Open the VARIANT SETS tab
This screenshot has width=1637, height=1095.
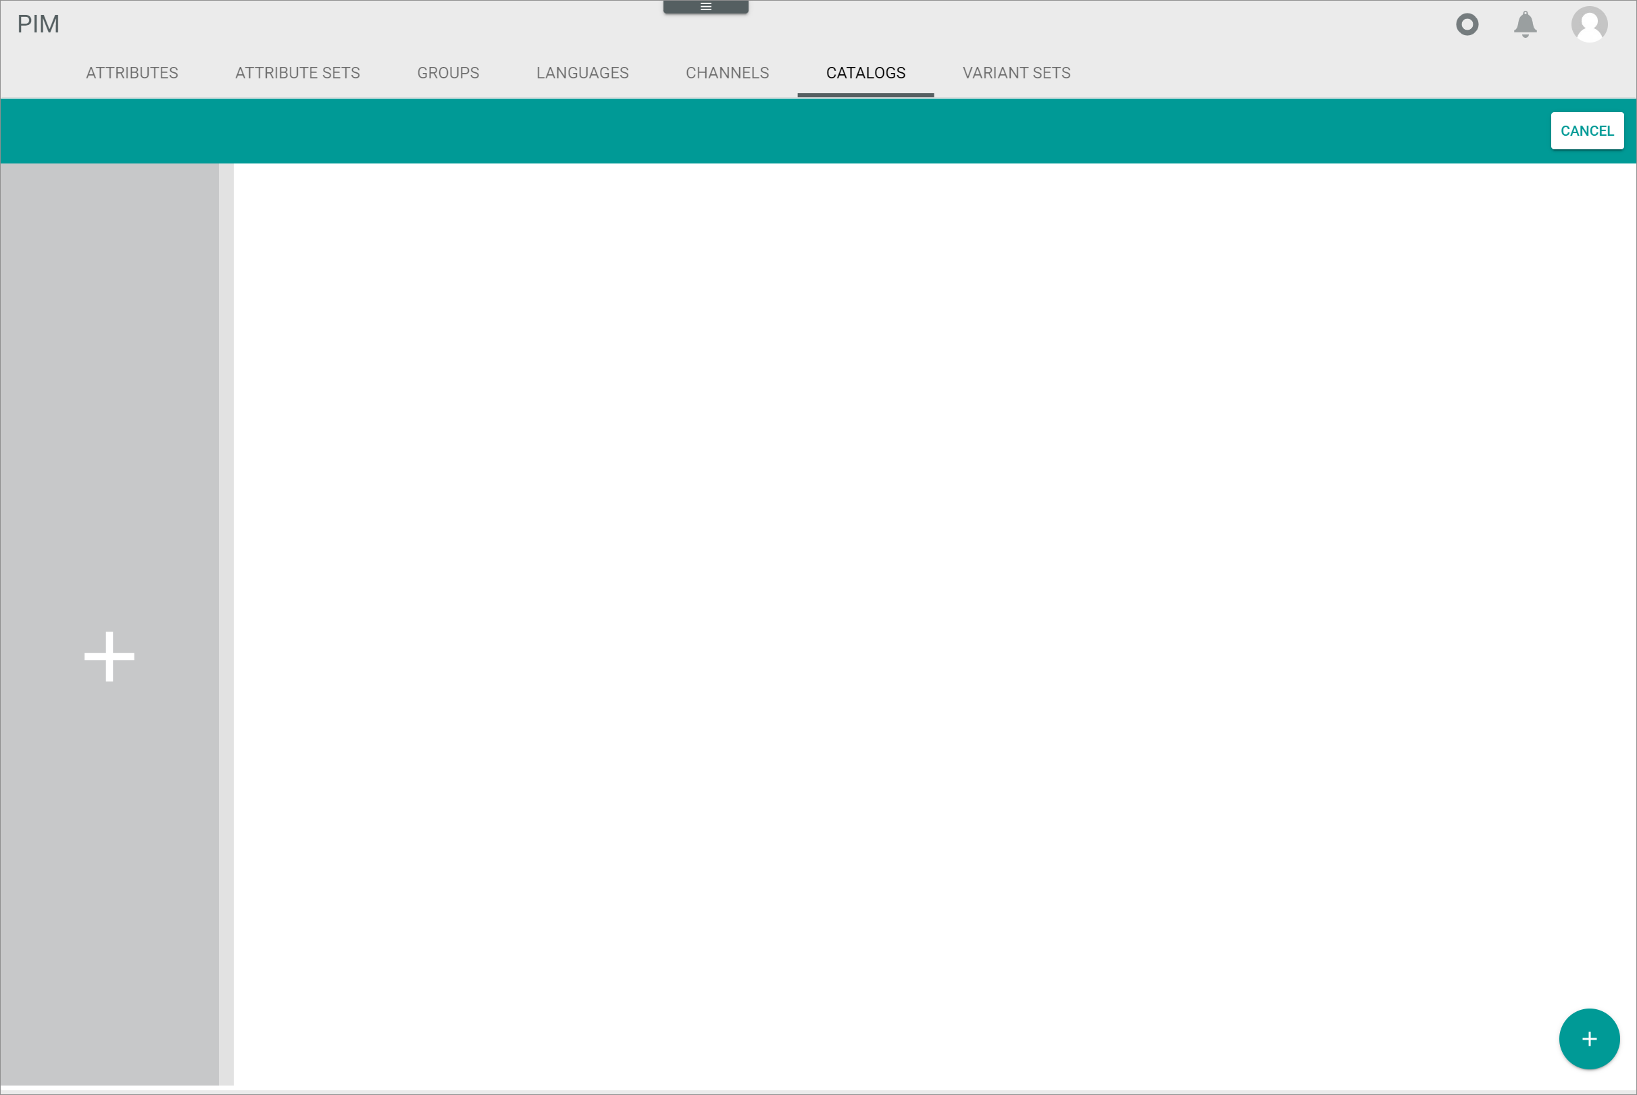[1016, 72]
